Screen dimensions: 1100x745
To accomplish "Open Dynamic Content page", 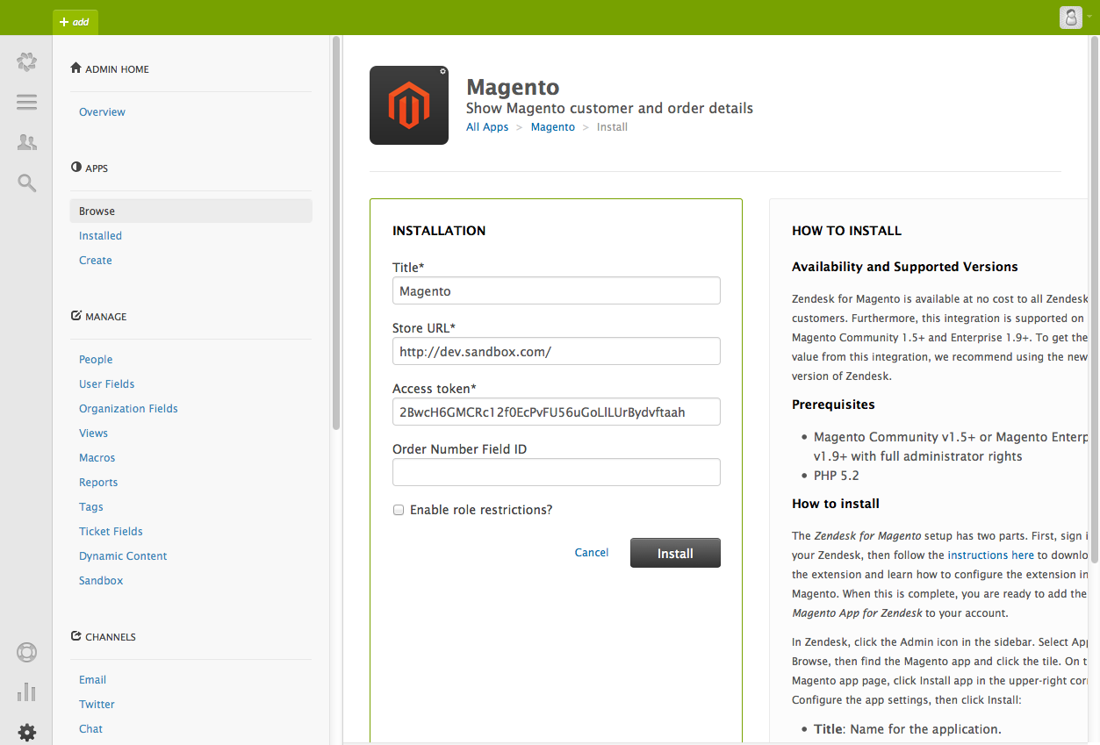I will pyautogui.click(x=123, y=556).
